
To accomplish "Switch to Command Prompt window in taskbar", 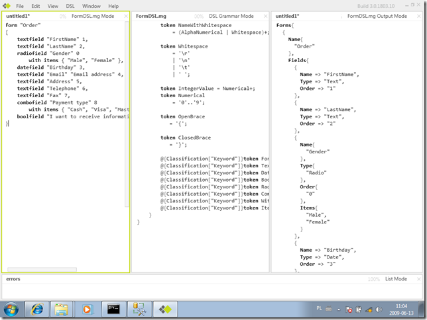I will point(114,308).
